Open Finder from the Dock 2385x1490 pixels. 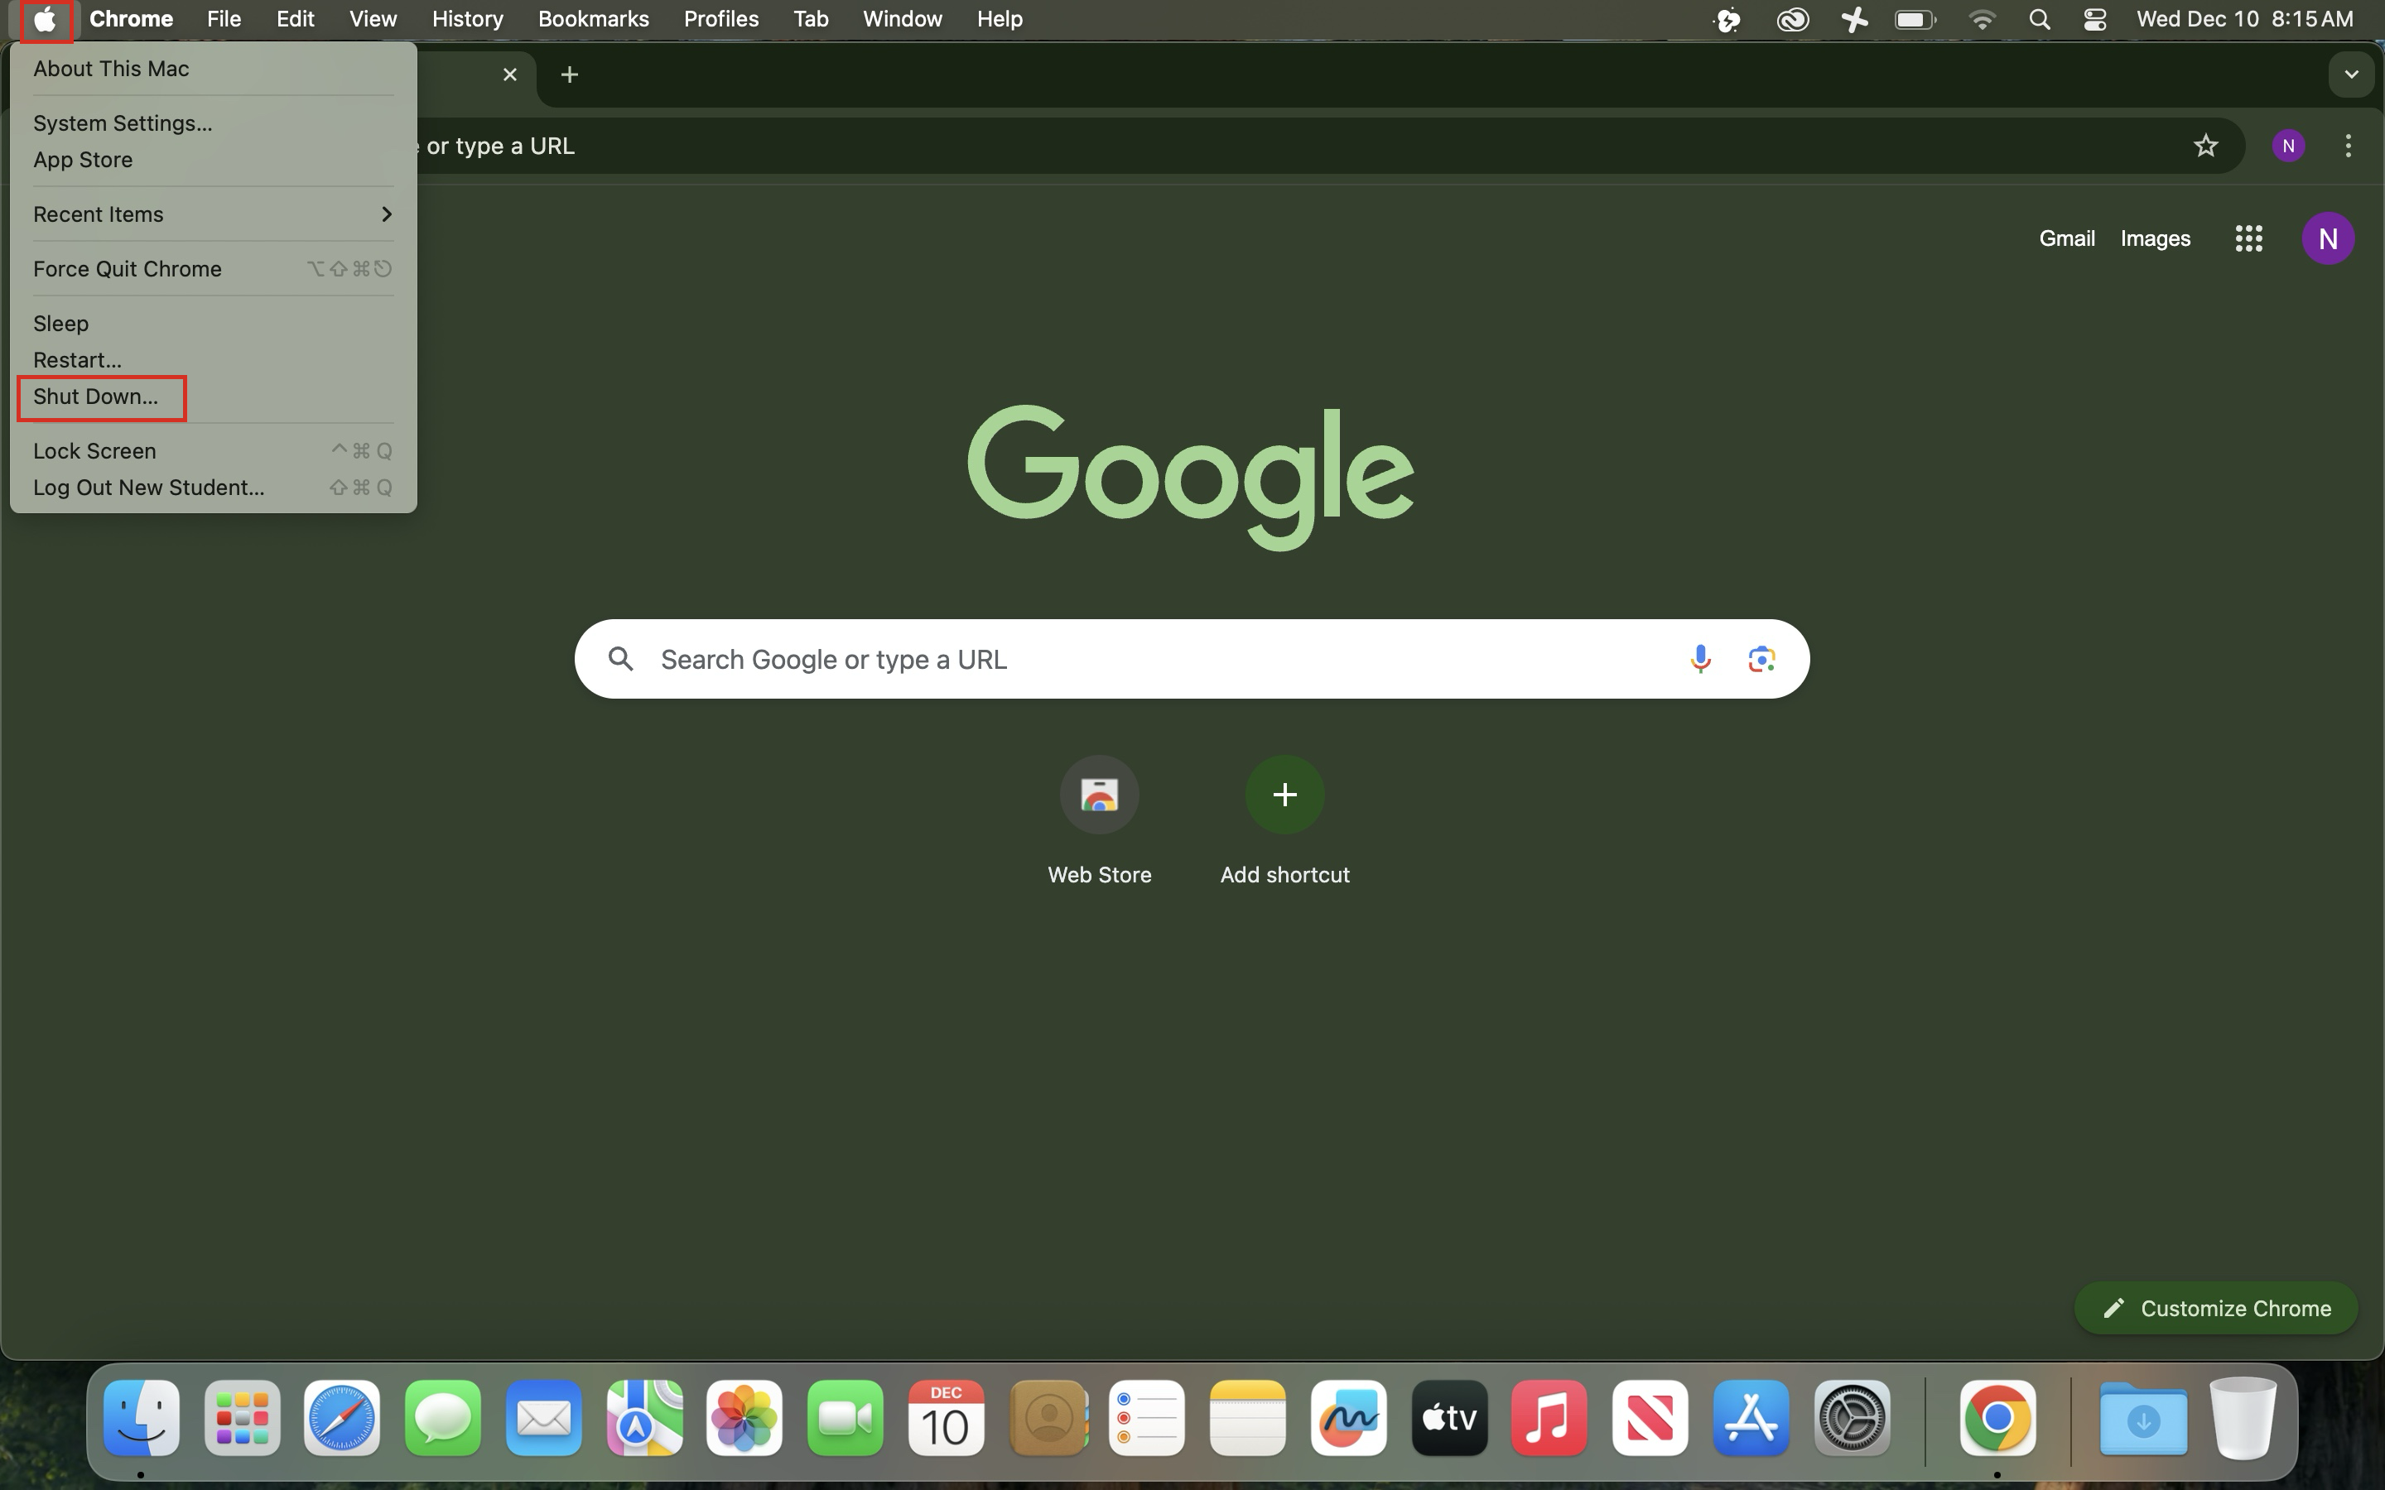pyautogui.click(x=142, y=1418)
